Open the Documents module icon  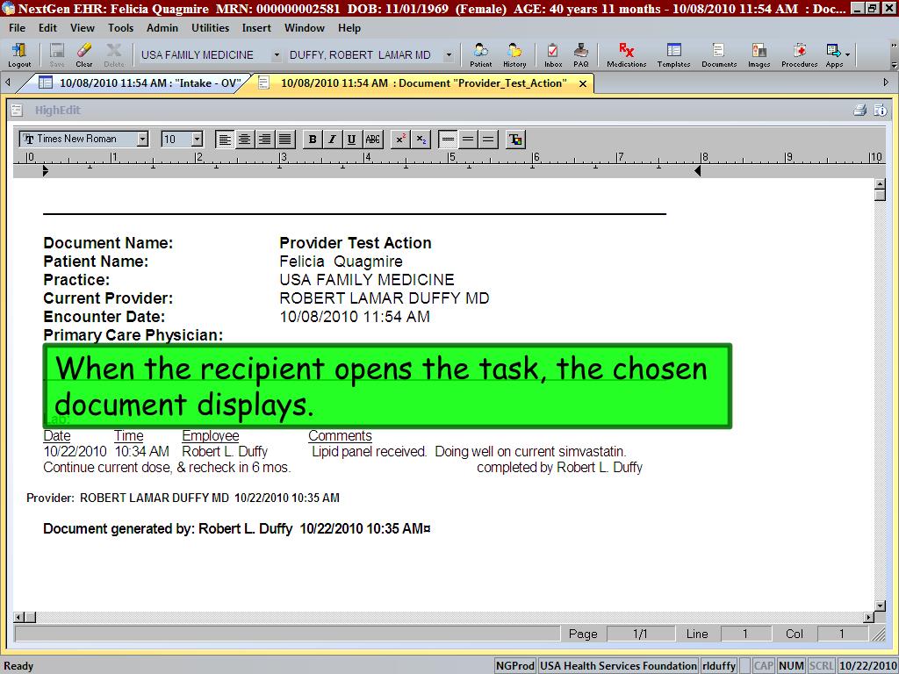pyautogui.click(x=719, y=55)
